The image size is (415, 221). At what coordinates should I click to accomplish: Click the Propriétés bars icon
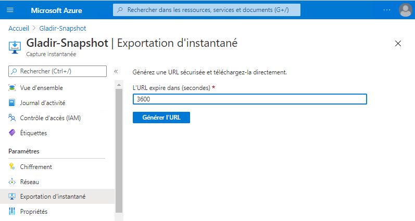tap(12, 212)
